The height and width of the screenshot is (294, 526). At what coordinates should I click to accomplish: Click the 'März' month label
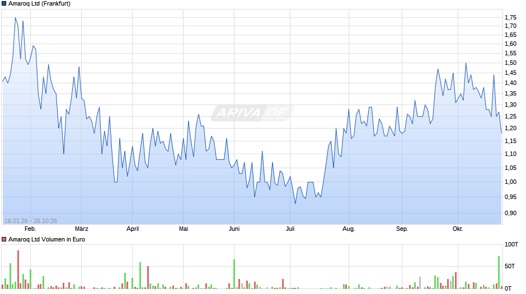pos(82,229)
